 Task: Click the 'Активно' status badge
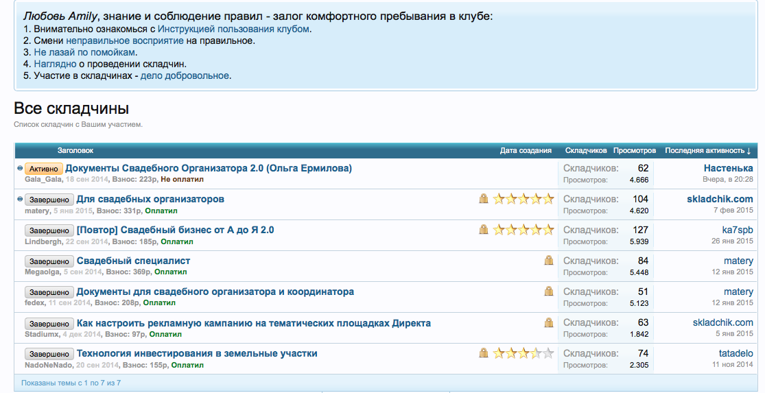(x=44, y=169)
